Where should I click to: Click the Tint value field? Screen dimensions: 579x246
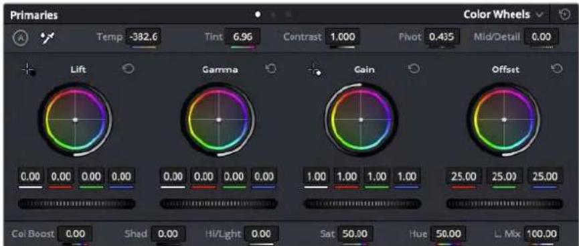click(242, 37)
